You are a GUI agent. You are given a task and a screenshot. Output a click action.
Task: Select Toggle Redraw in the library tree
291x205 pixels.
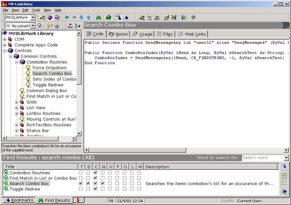(x=48, y=85)
